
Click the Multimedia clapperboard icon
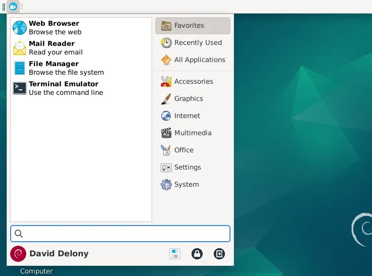point(166,133)
